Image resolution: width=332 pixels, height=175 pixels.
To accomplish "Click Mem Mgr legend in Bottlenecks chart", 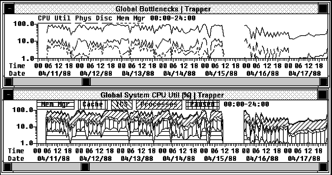I will click(x=131, y=18).
